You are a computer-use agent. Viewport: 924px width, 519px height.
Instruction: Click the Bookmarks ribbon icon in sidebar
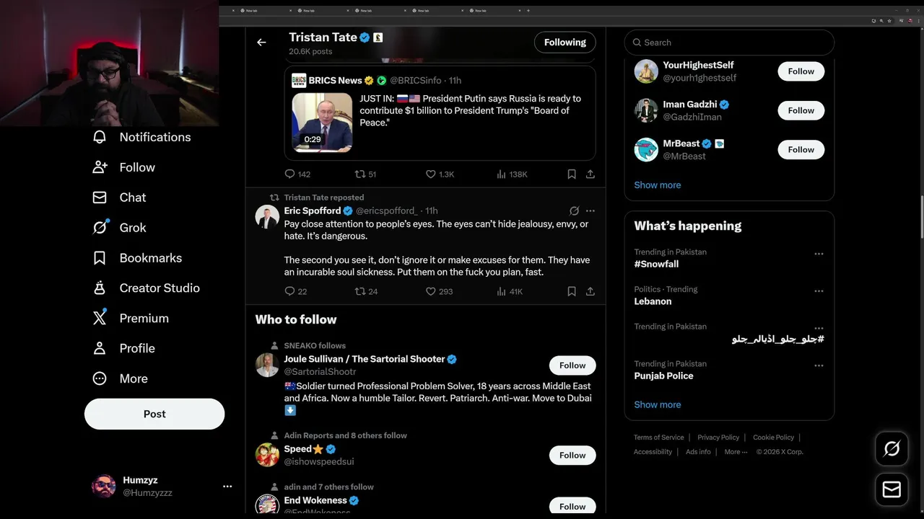pos(100,258)
